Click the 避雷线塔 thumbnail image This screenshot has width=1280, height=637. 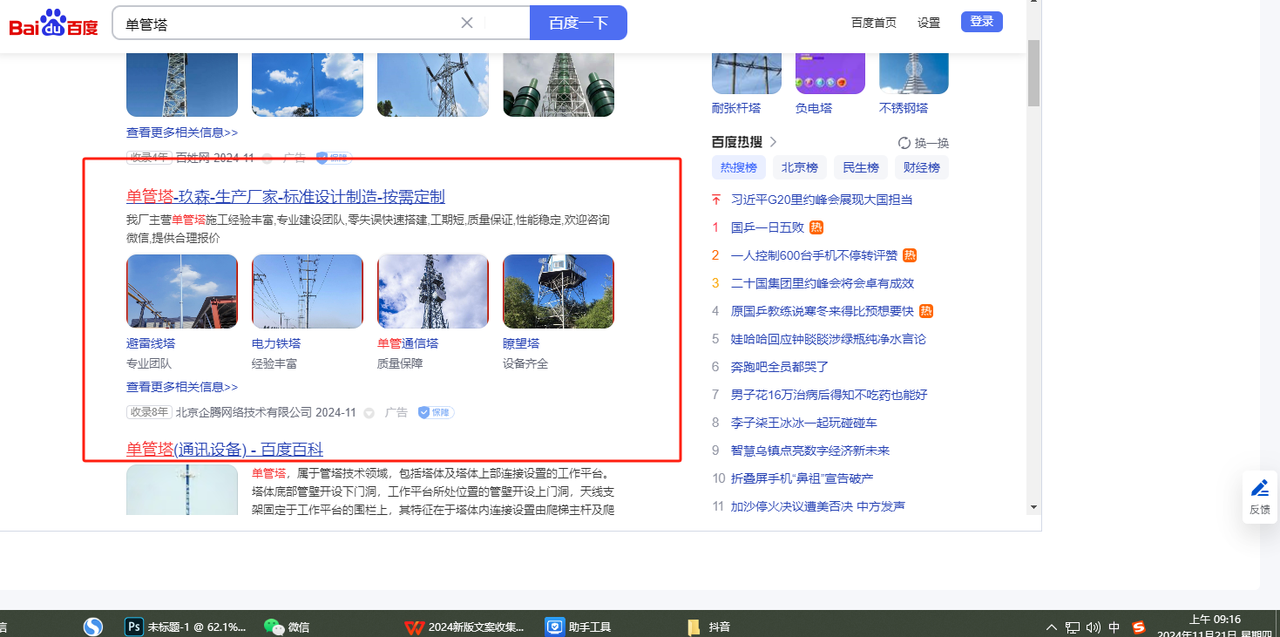point(182,291)
